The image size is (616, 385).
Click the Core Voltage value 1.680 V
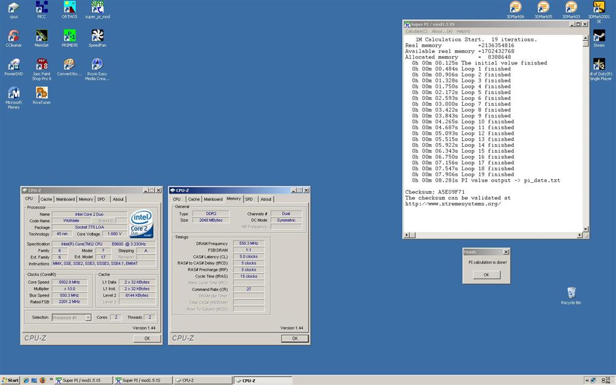coord(115,234)
